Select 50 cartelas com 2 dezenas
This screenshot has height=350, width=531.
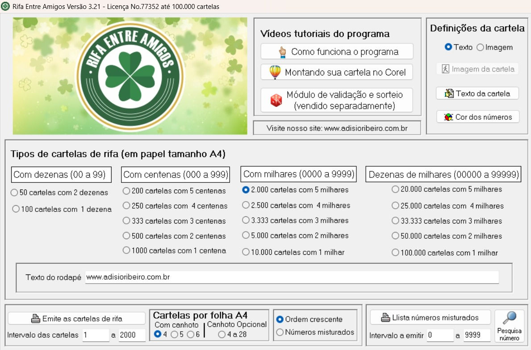pyautogui.click(x=14, y=193)
